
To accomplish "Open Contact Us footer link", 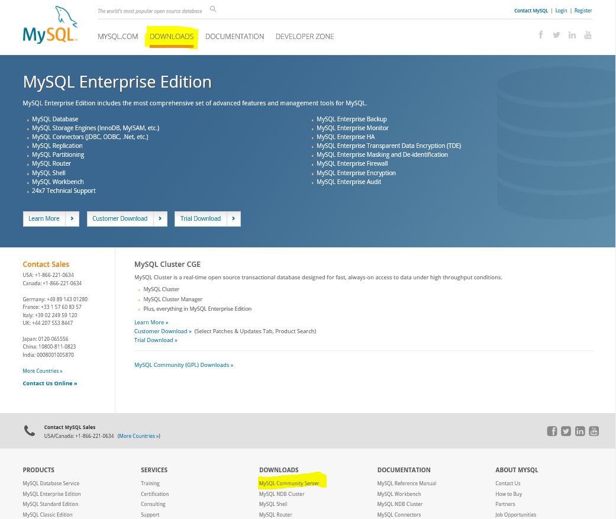I will pyautogui.click(x=508, y=483).
